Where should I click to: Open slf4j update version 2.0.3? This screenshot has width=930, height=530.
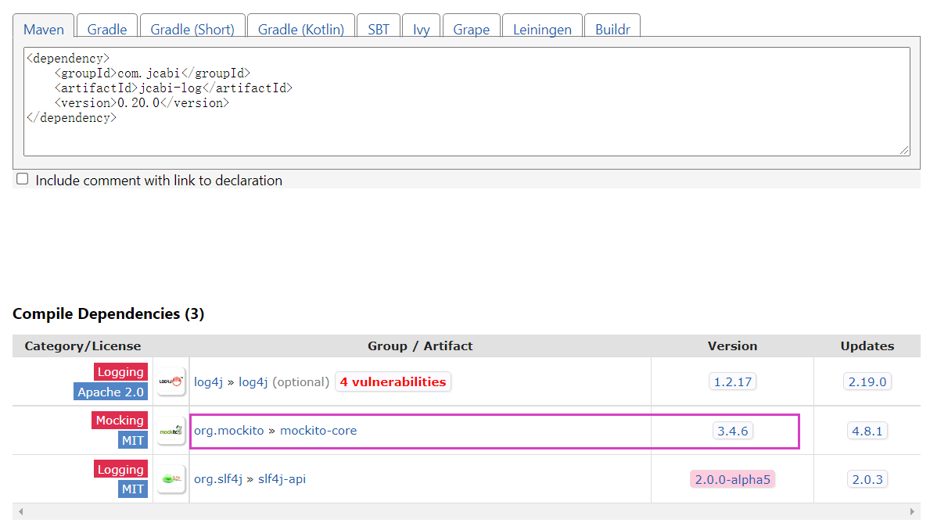(x=867, y=480)
